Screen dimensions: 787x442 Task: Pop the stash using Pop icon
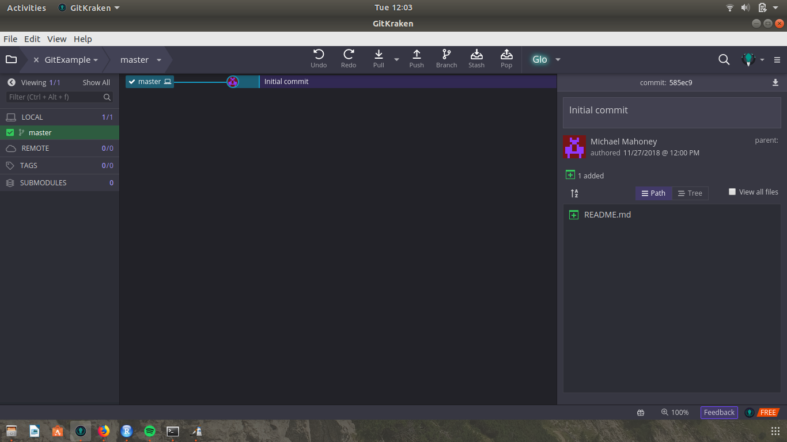click(x=506, y=55)
